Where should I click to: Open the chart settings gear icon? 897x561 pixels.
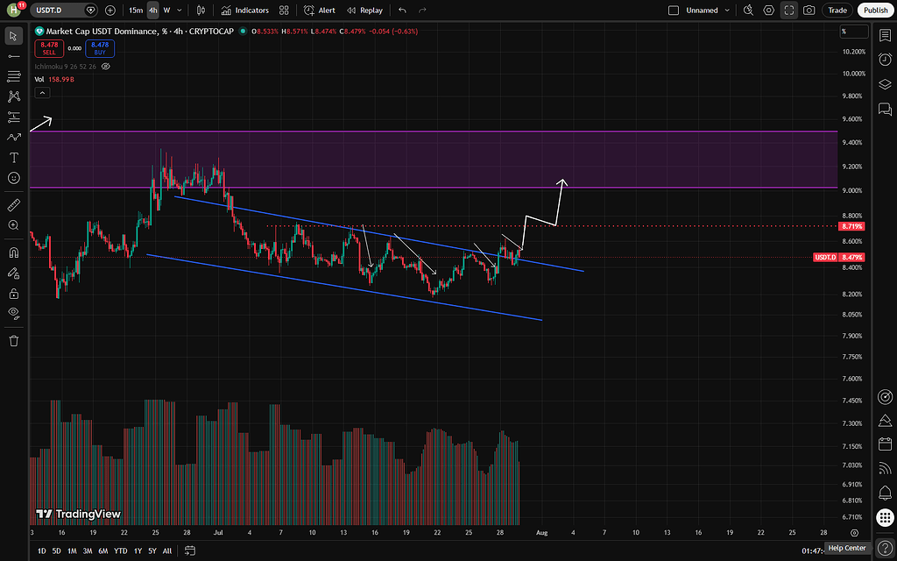(769, 11)
